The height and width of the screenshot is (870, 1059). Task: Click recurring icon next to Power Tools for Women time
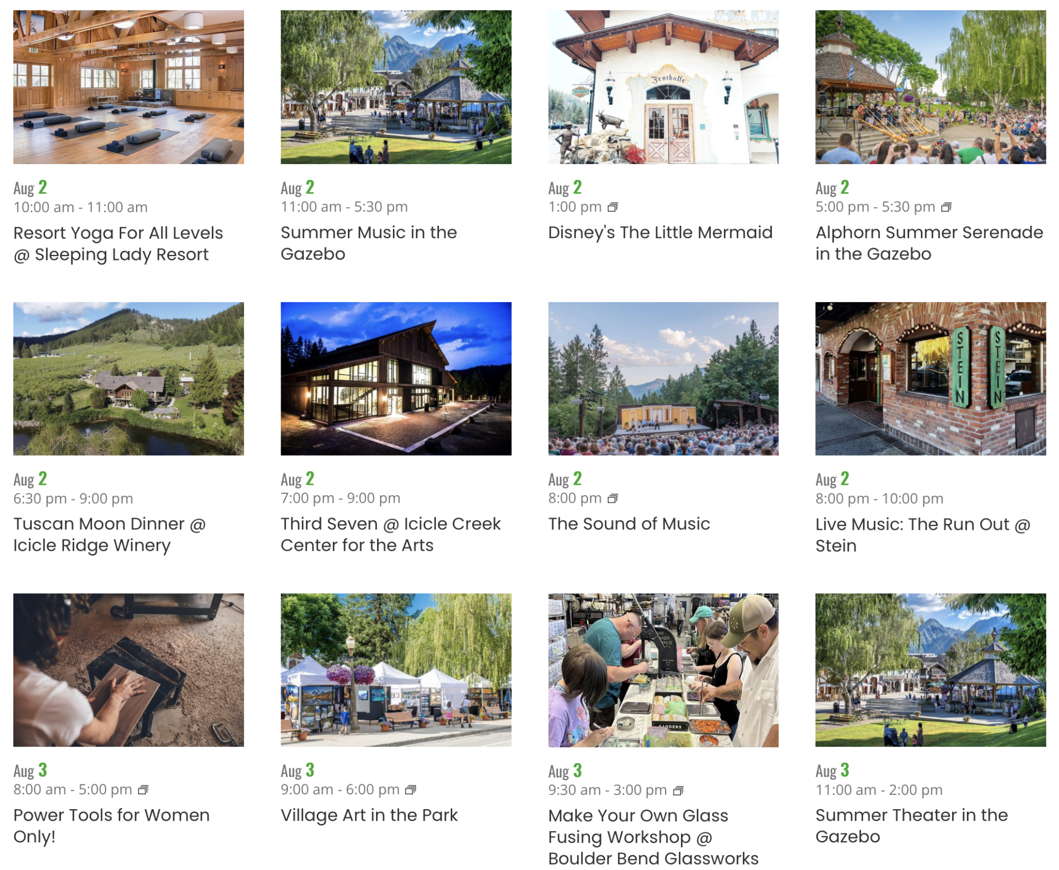(x=142, y=790)
